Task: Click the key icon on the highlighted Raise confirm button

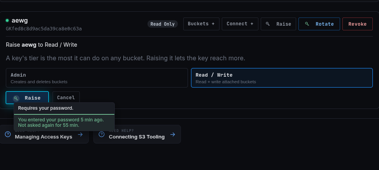Action: [x=16, y=98]
